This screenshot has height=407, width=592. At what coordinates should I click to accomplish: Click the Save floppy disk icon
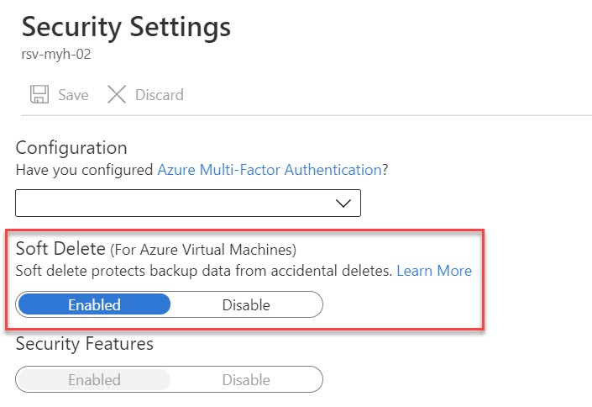click(39, 95)
